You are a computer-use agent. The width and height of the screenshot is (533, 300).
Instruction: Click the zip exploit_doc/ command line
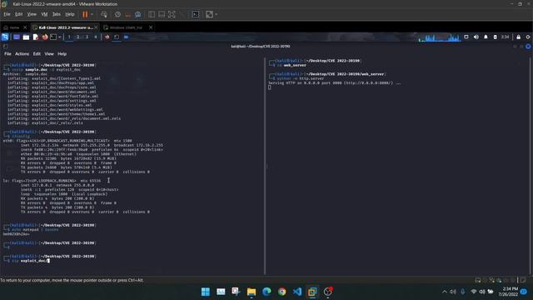31,261
